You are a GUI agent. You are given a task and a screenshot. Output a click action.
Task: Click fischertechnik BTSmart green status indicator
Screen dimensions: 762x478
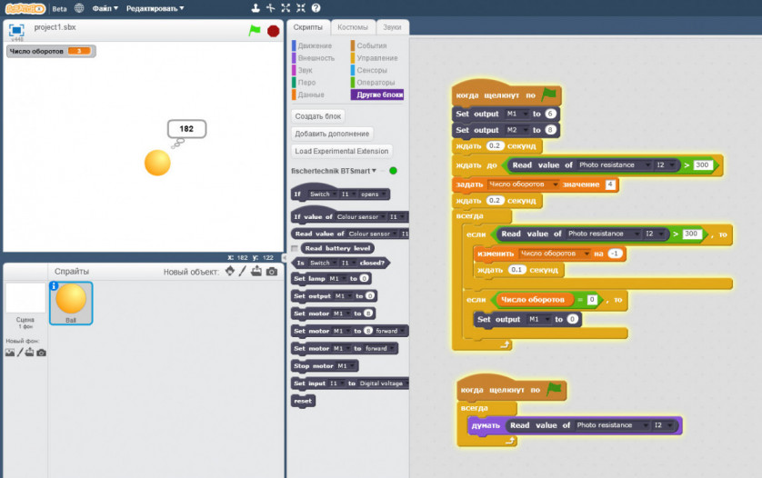click(x=393, y=171)
